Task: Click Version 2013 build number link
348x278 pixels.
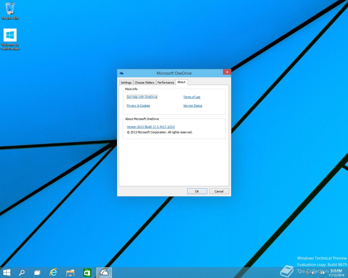Action: [151, 127]
